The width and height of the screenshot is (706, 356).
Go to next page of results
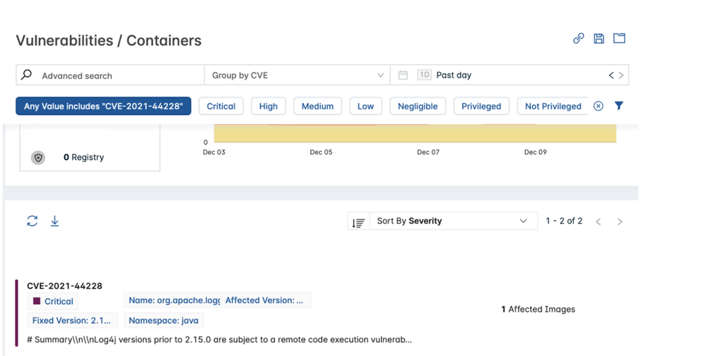(x=620, y=221)
